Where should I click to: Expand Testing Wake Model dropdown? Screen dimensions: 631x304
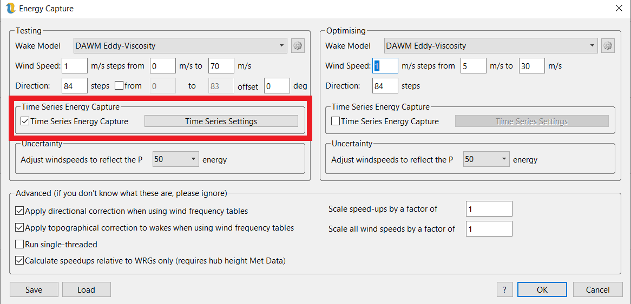click(179, 46)
